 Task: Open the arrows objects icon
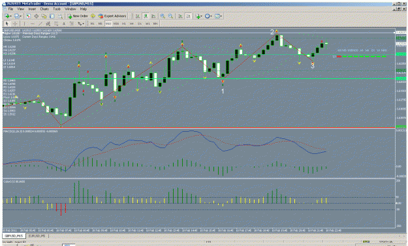tap(80, 23)
